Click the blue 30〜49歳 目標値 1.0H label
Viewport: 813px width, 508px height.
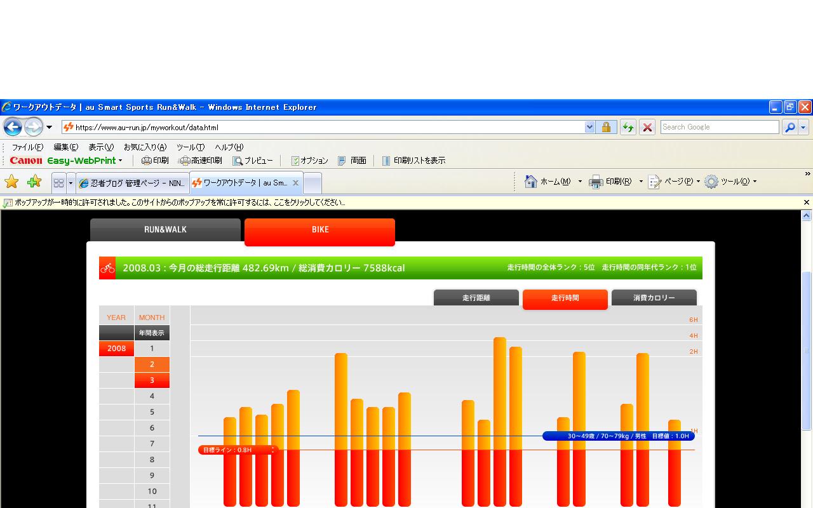coord(619,436)
